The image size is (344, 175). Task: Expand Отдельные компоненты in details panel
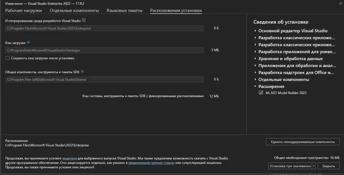click(x=255, y=80)
